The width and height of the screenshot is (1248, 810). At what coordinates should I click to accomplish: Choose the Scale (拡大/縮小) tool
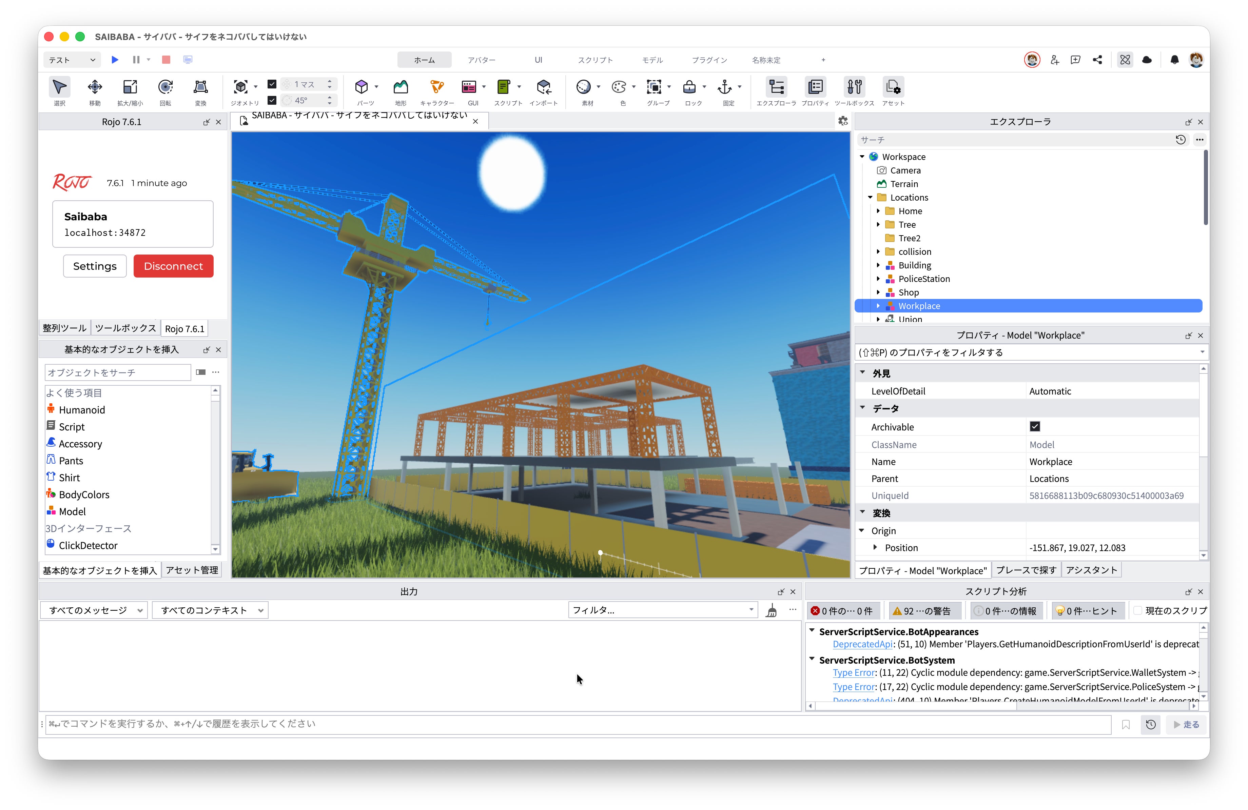coord(130,92)
